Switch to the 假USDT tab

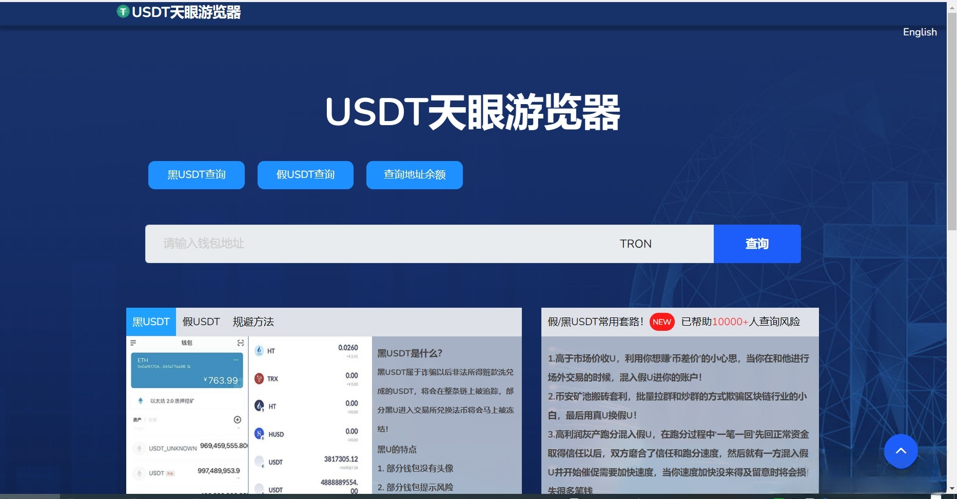[x=201, y=322]
